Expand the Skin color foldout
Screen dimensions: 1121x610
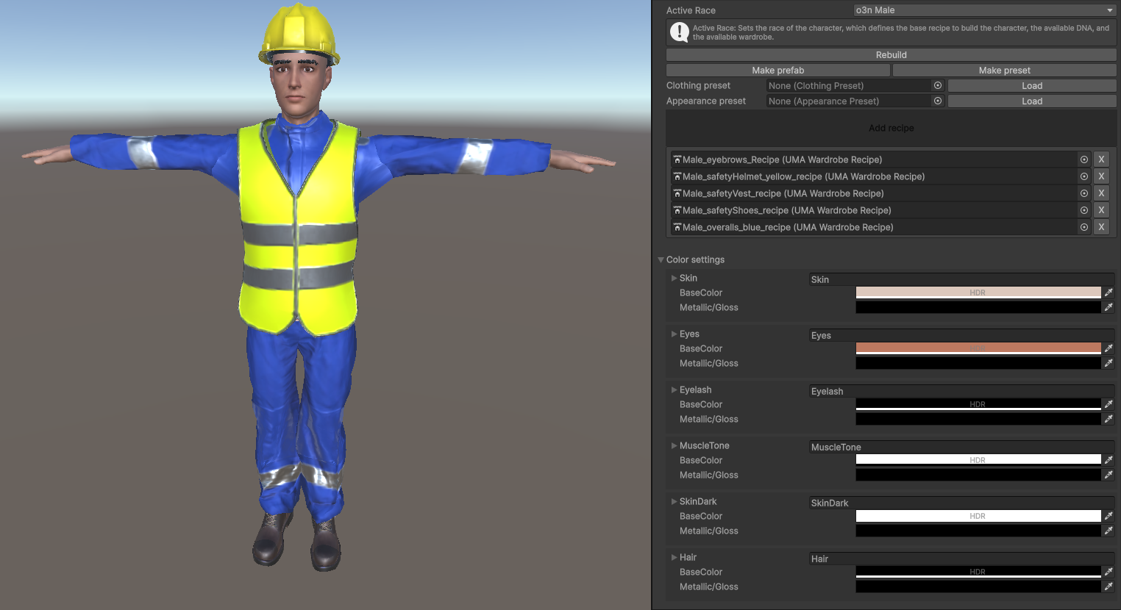tap(674, 278)
